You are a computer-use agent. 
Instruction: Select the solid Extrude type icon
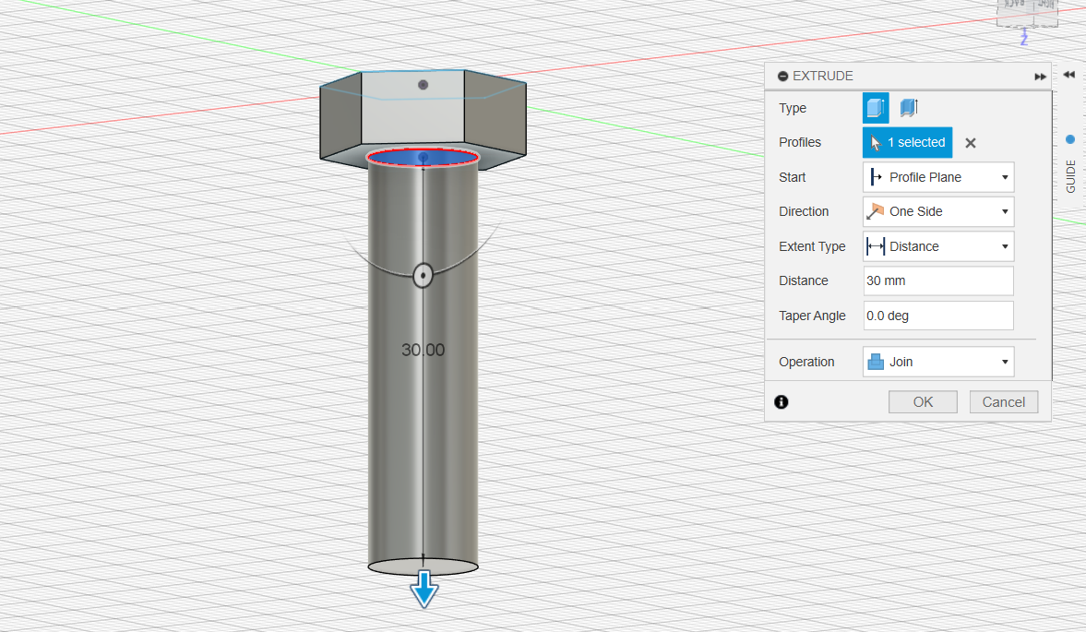876,108
